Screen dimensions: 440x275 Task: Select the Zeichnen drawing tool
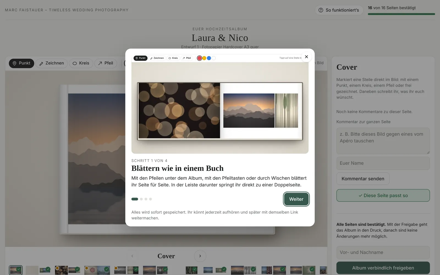[51, 63]
